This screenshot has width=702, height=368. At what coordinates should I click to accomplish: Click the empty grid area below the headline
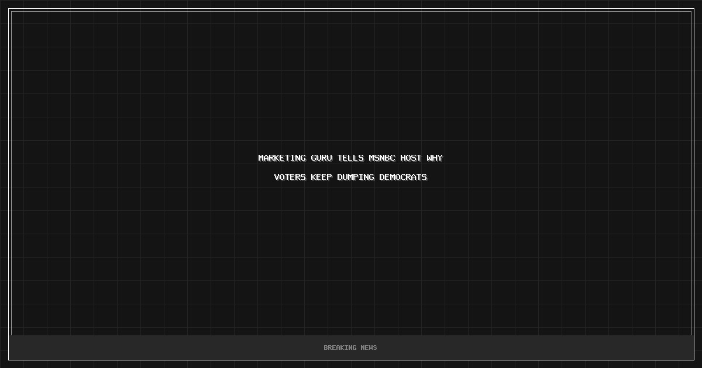point(351,257)
